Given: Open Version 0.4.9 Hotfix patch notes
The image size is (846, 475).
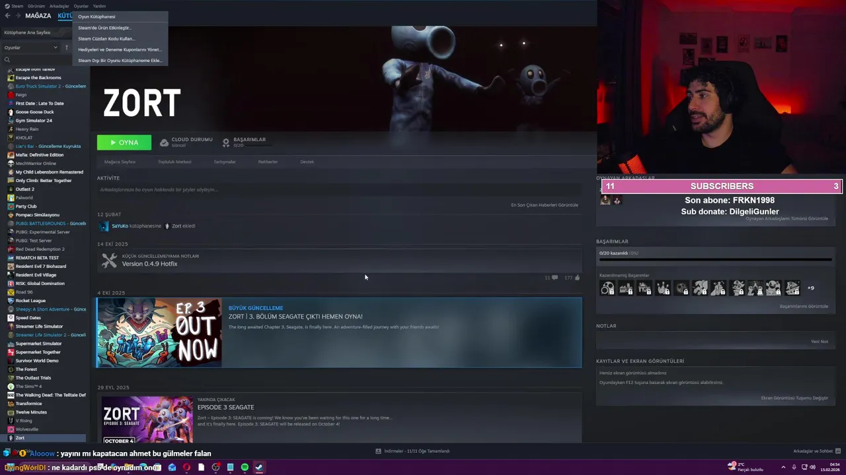Looking at the screenshot, I should pos(149,264).
